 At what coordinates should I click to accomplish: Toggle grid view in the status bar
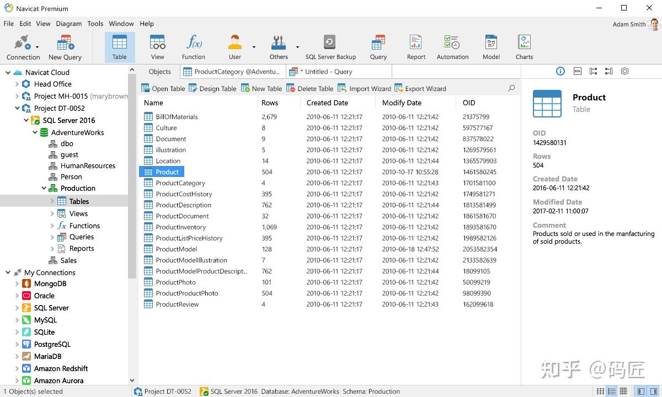(622, 391)
